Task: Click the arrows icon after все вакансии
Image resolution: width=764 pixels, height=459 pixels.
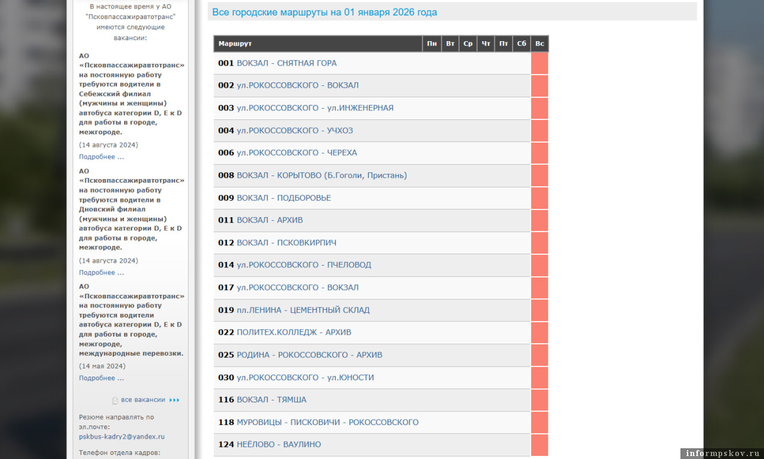Action: tap(174, 400)
